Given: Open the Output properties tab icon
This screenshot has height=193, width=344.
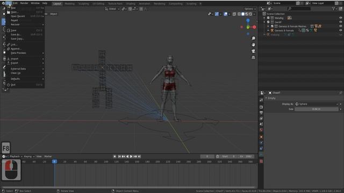Looking at the screenshot, I should coord(261,113).
